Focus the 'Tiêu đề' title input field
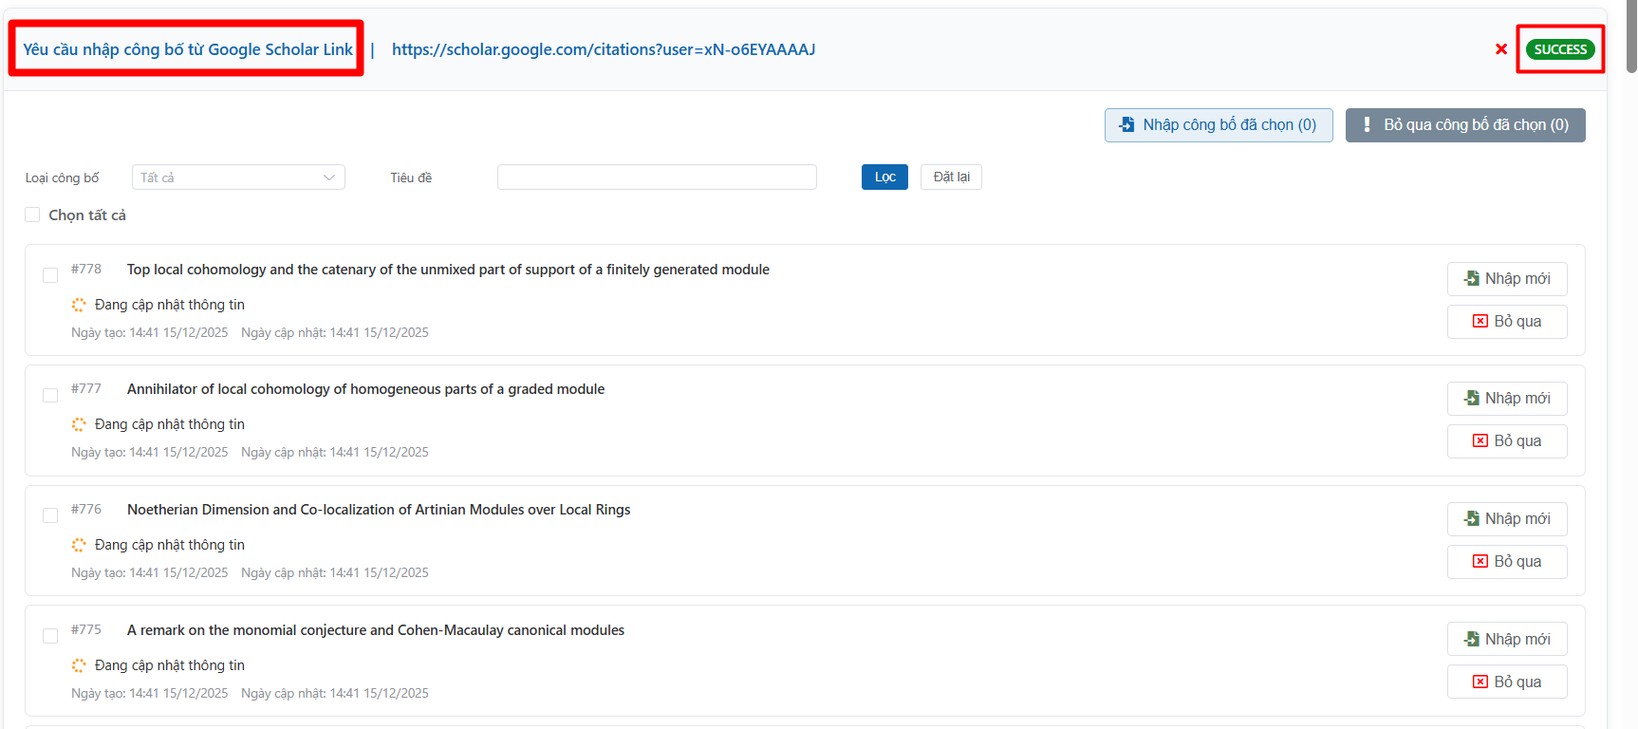 pyautogui.click(x=657, y=178)
